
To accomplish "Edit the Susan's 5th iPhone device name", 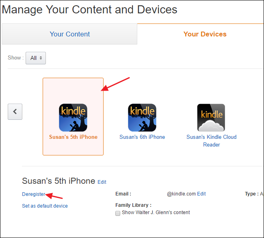I will [x=102, y=182].
